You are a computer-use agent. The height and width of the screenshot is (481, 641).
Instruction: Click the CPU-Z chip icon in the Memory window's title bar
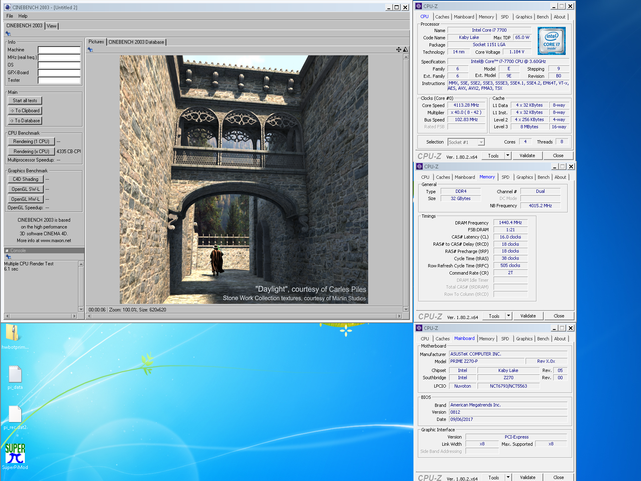pos(420,166)
